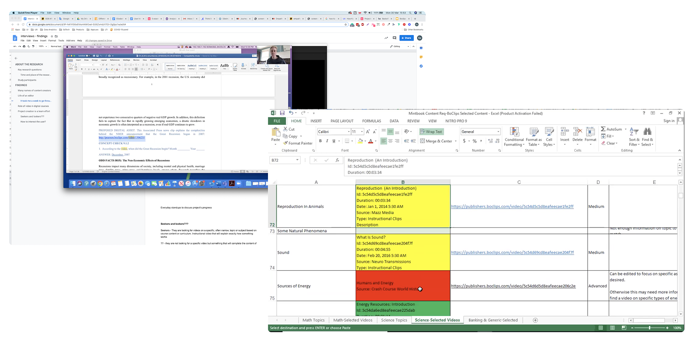The width and height of the screenshot is (700, 350).
Task: Open Find & Select dropdown
Action: (647, 137)
